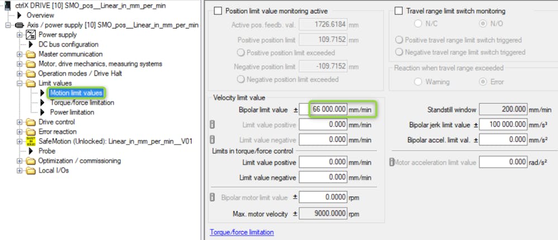Screen dimensions: 558x240
Task: Enable Travel range limit switch monitoring
Action: (x=399, y=11)
